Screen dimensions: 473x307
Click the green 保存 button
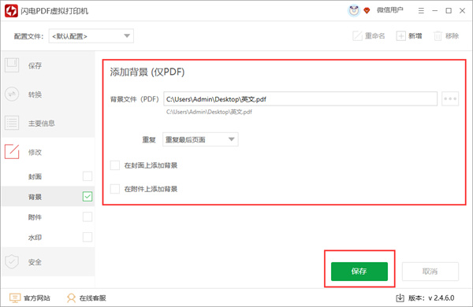pos(359,271)
